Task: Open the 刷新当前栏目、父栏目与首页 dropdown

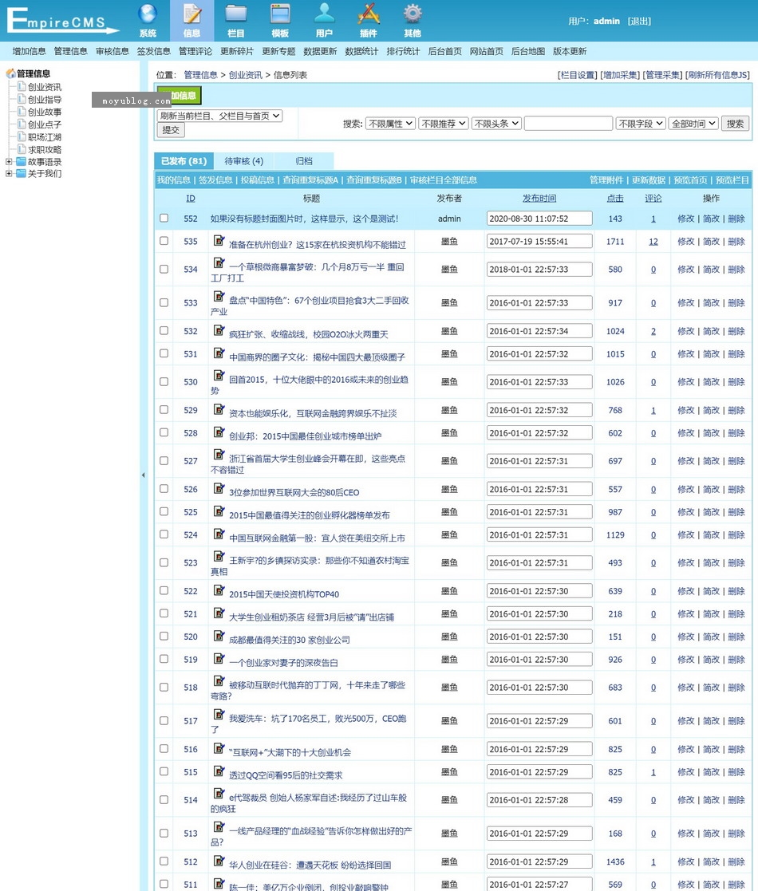Action: coord(220,116)
